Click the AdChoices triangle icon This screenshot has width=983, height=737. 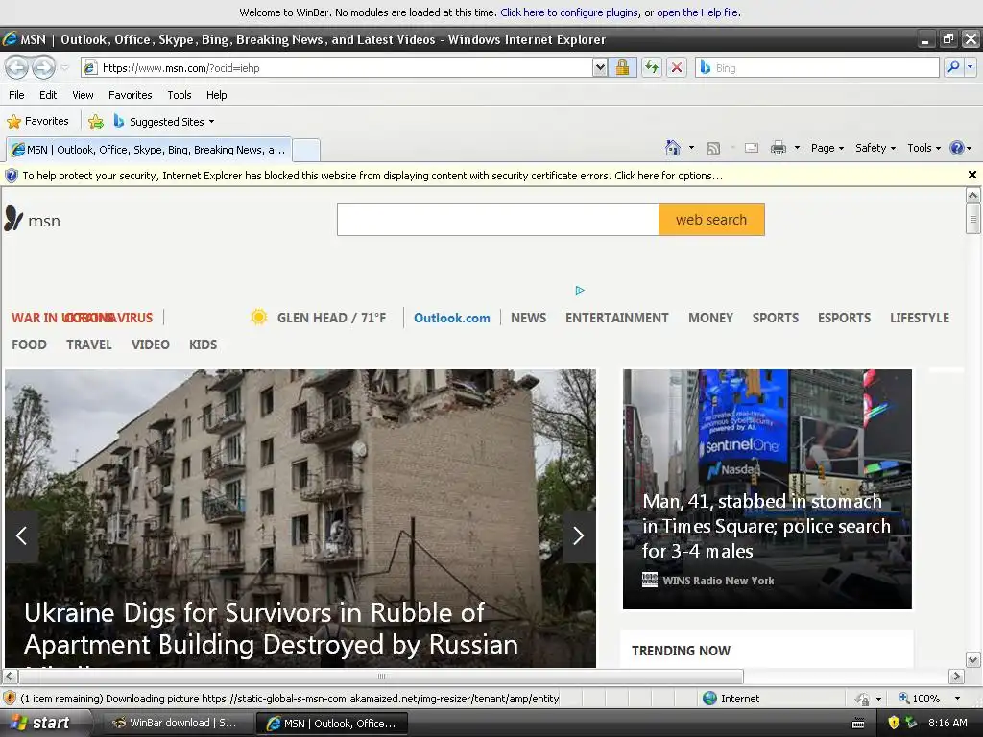click(x=580, y=290)
